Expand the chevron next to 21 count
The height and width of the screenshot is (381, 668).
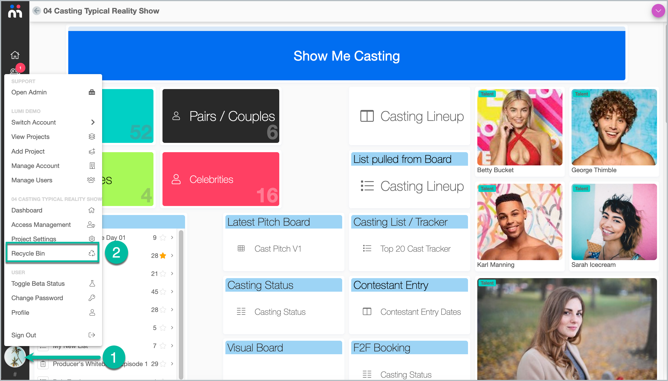172,274
